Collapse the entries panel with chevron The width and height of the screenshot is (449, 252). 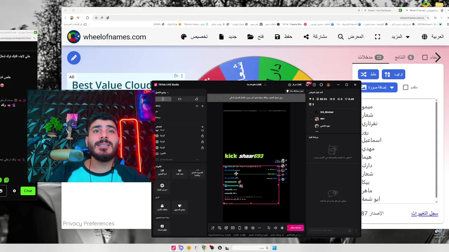click(x=437, y=57)
